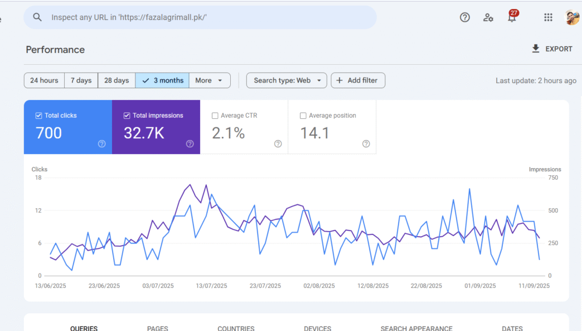Click help icon on Average CTR card

coord(278,144)
